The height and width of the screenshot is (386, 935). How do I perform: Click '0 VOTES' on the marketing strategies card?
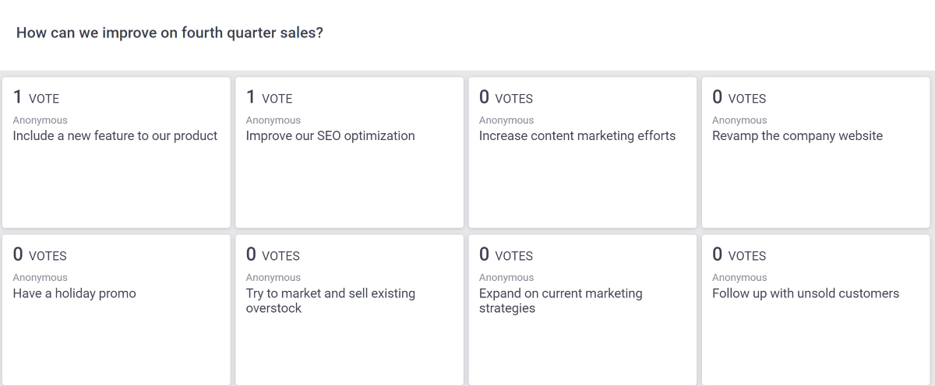coord(506,255)
